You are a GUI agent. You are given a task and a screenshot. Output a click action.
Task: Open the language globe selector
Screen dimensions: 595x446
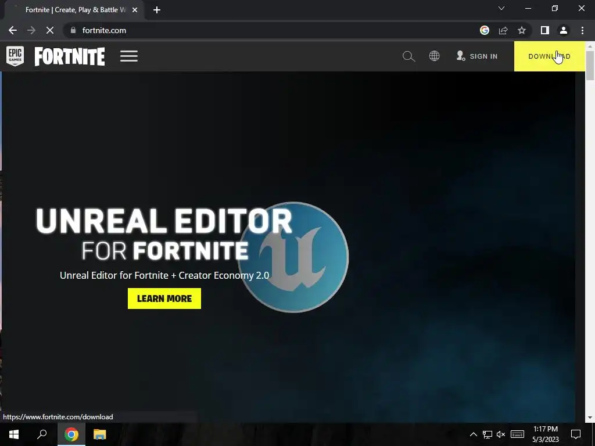tap(434, 56)
